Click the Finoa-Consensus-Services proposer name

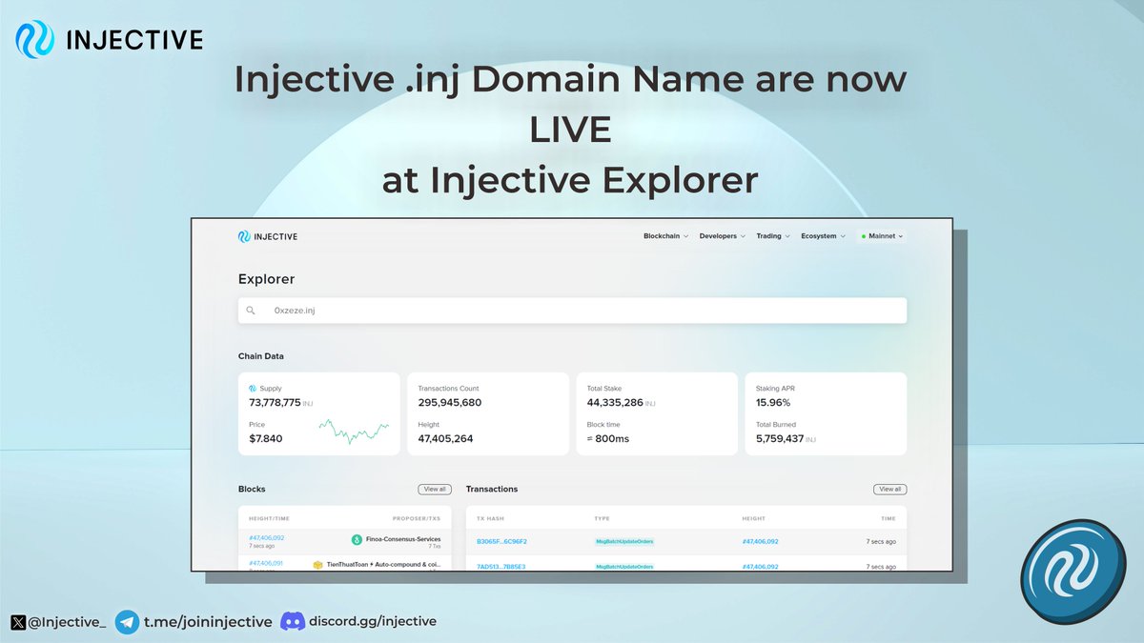click(403, 539)
